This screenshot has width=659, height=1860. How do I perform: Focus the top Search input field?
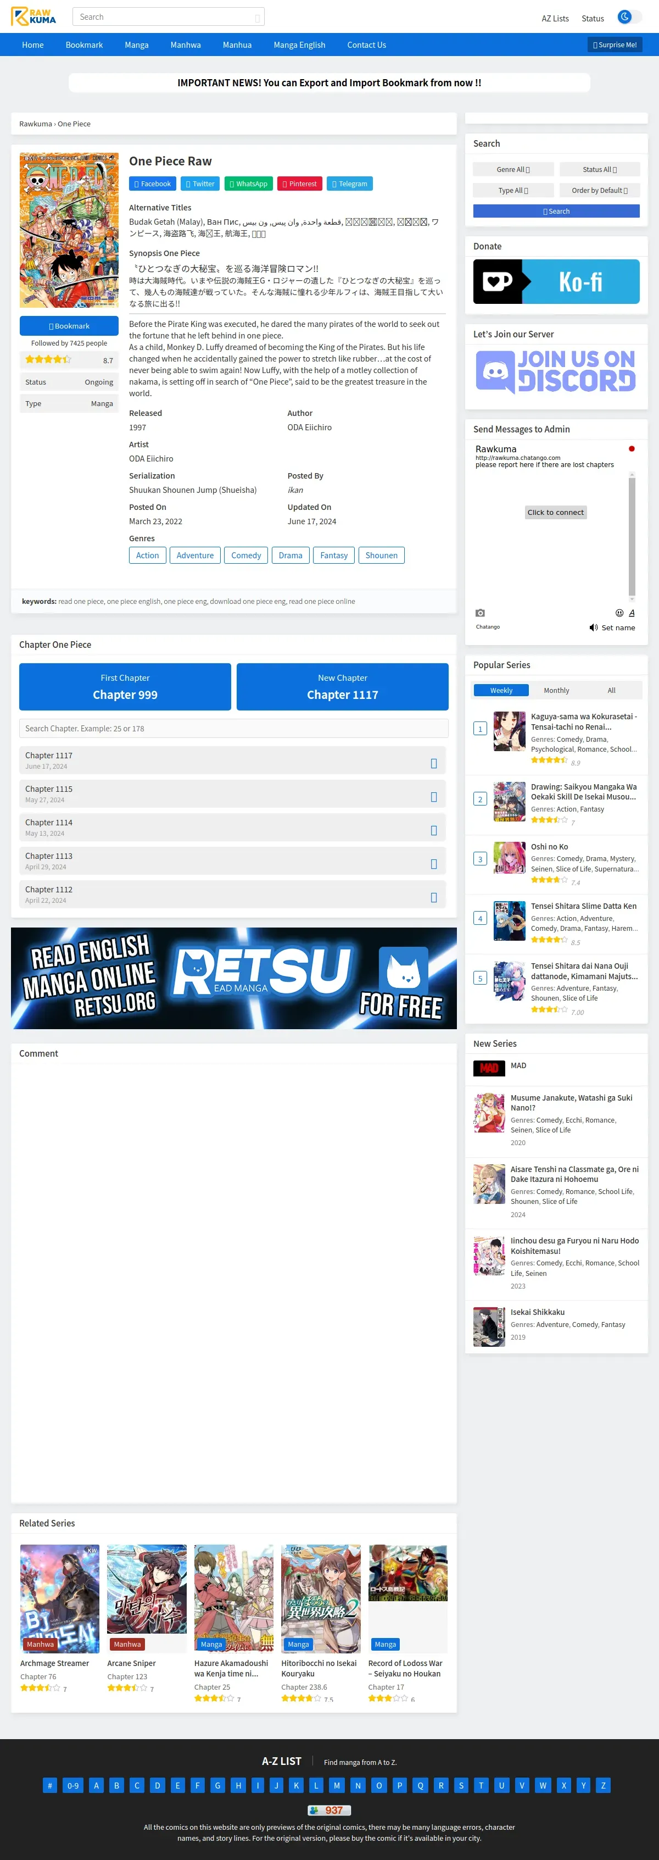pos(168,16)
